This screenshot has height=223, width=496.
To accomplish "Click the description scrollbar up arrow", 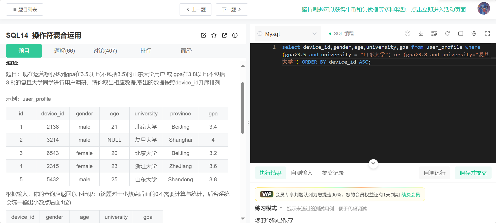I will 243,66.
